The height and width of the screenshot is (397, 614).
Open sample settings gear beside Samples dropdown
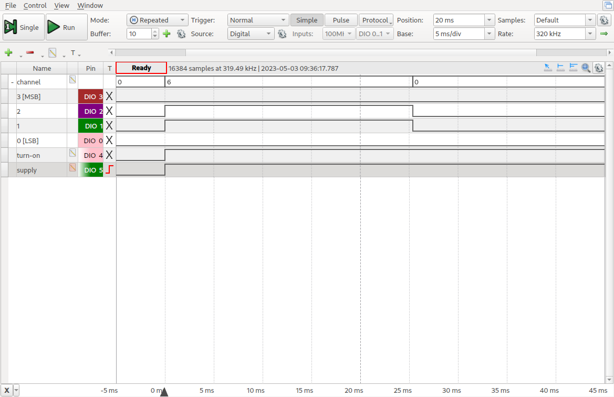(x=603, y=20)
